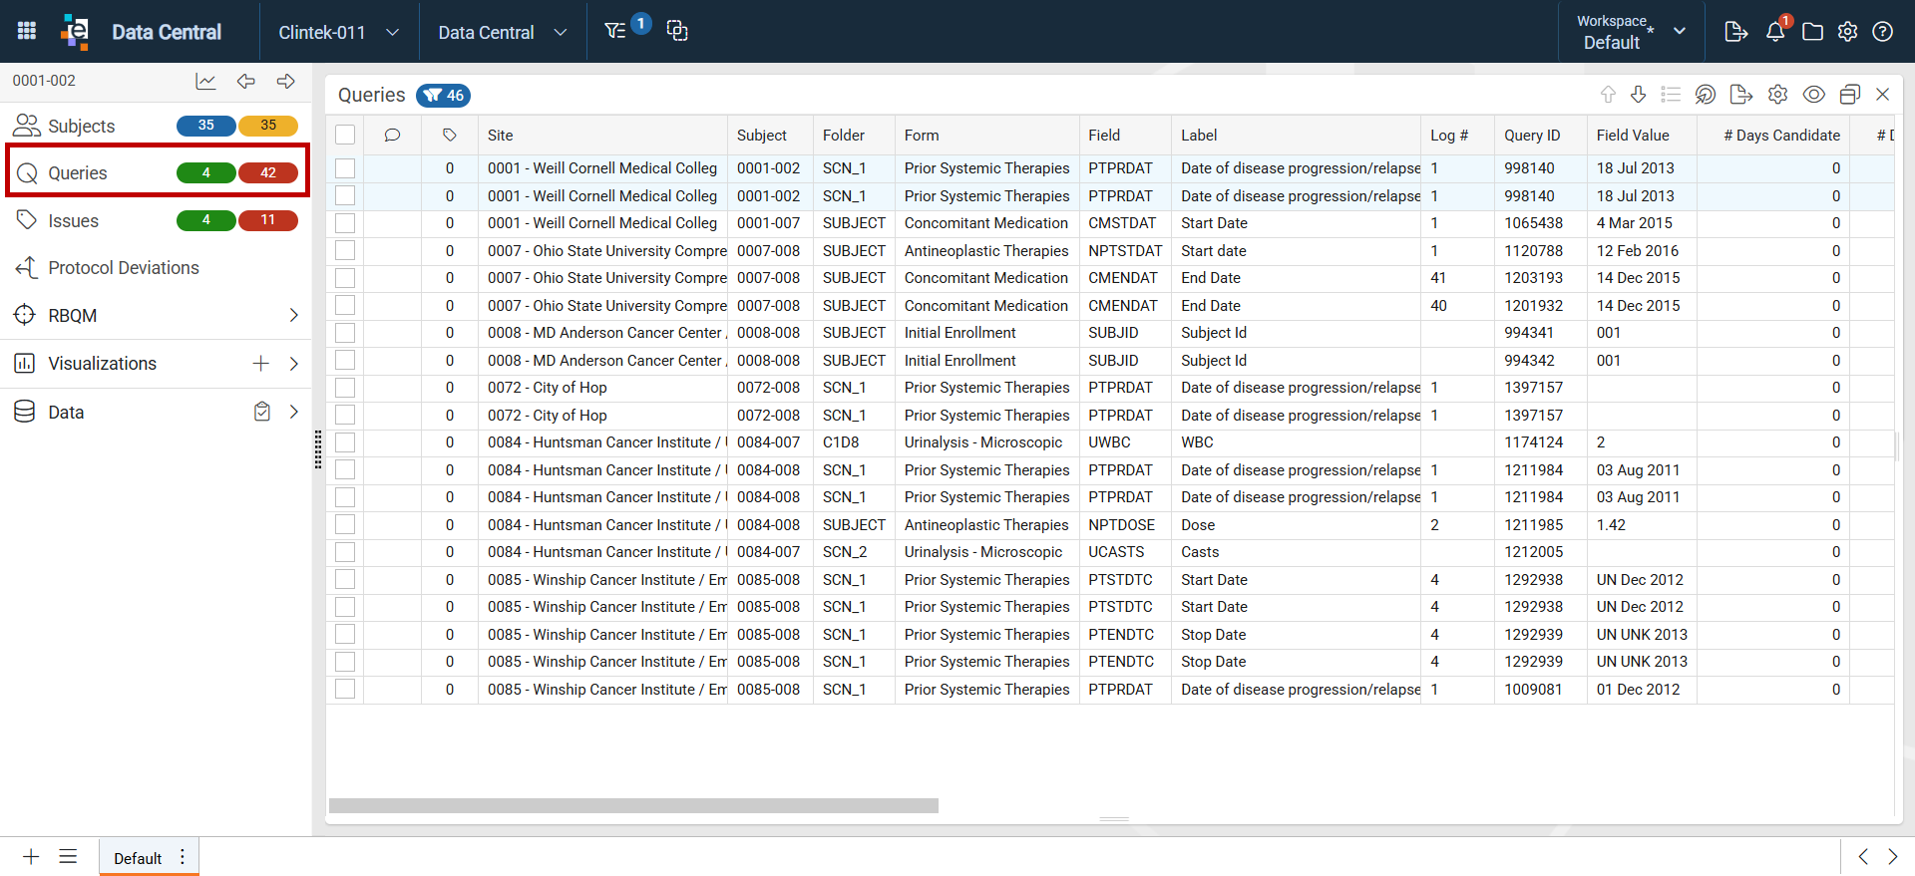The width and height of the screenshot is (1915, 876).
Task: Open the sheet list hamburger icon
Action: point(68,857)
